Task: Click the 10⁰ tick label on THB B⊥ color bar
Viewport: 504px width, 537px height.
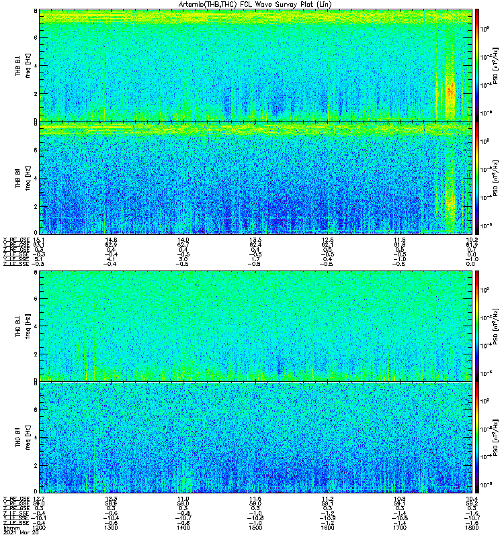Action: 485,29
